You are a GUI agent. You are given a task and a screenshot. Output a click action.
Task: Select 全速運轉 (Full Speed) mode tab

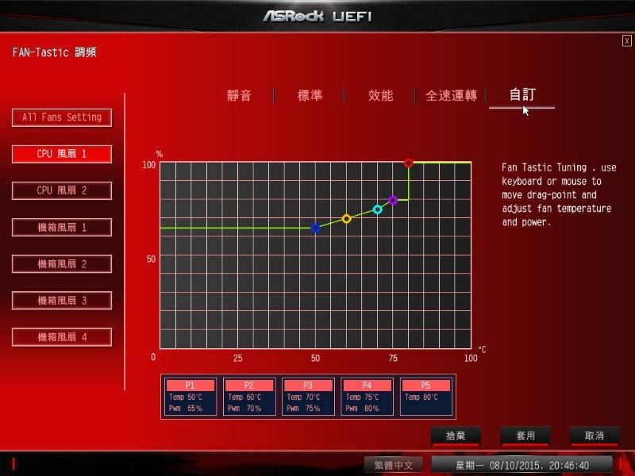click(451, 96)
